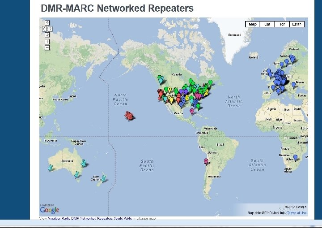Click the North Pacific Ocean label

tap(121, 99)
